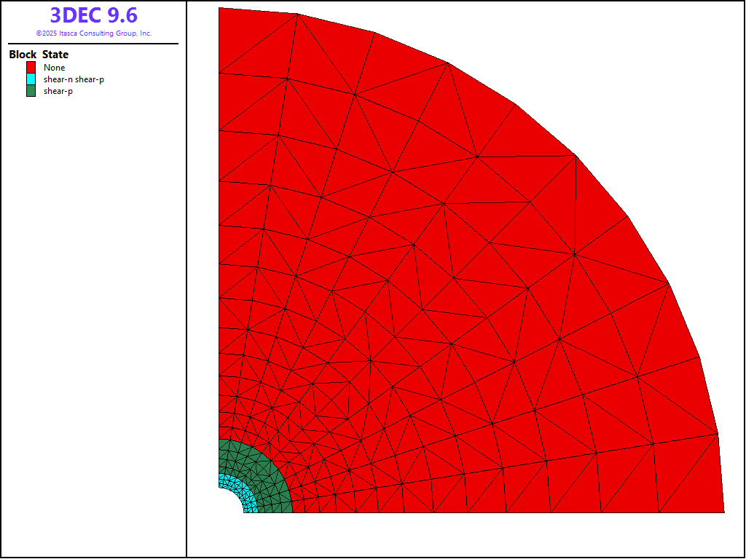Click the Itasca Consulting Group copyright line
This screenshot has height=559, width=746.
point(93,33)
